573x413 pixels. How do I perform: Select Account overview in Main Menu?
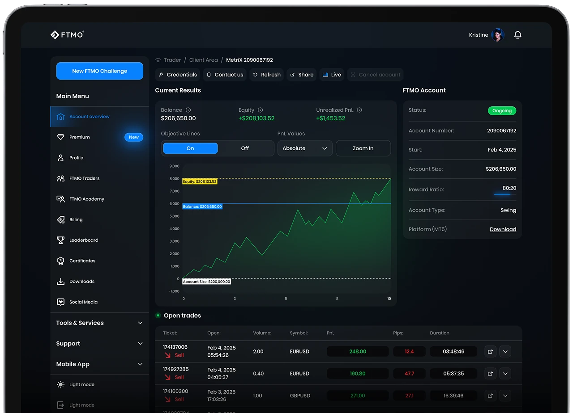click(89, 117)
